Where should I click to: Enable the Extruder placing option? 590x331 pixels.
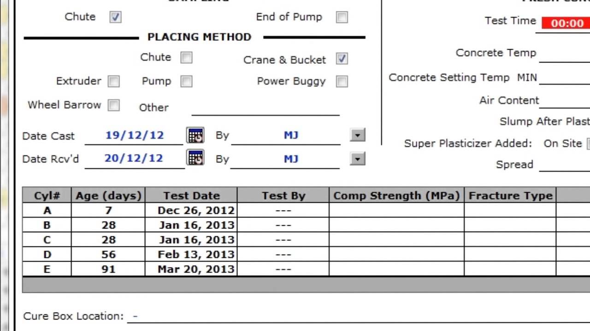(x=113, y=81)
